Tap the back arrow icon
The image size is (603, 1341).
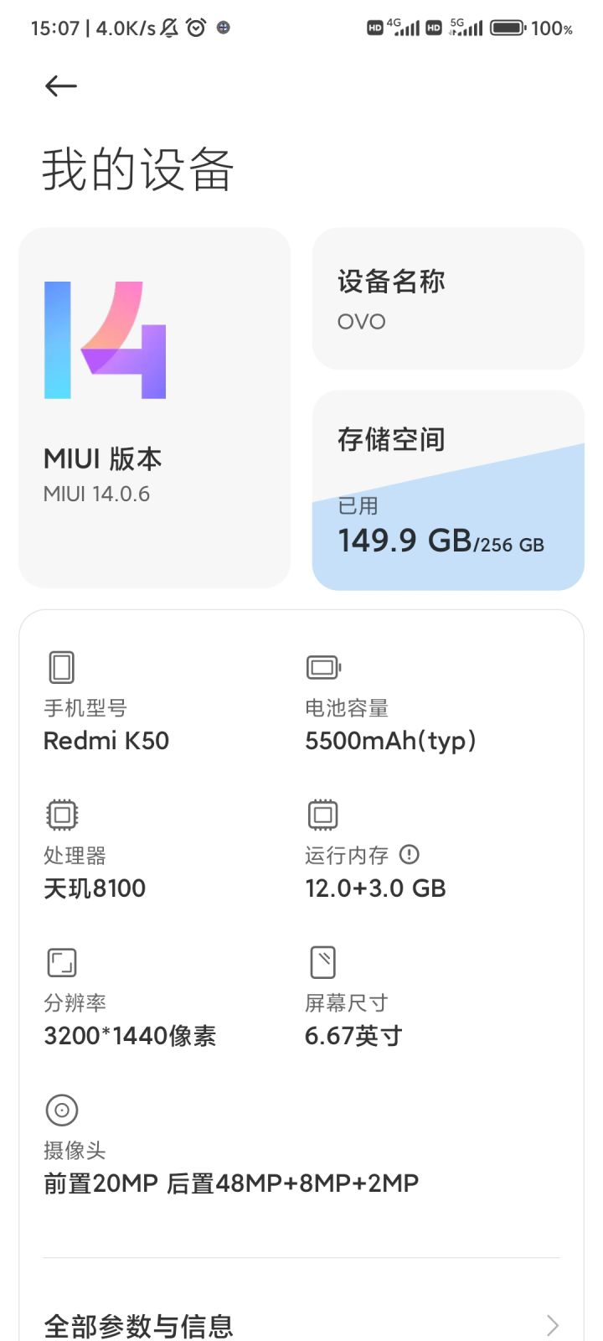coord(60,85)
